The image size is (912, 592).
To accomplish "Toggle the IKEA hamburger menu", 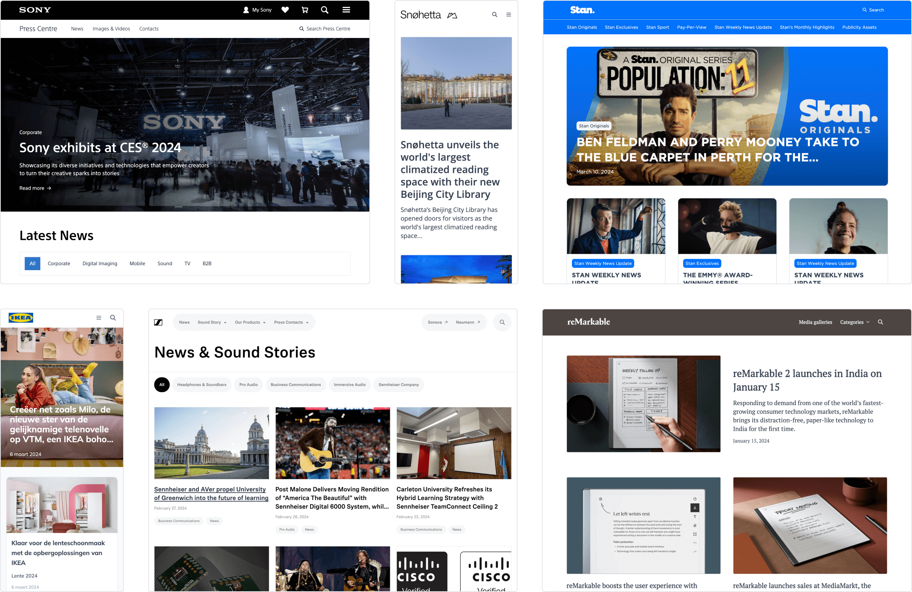I will [x=99, y=318].
